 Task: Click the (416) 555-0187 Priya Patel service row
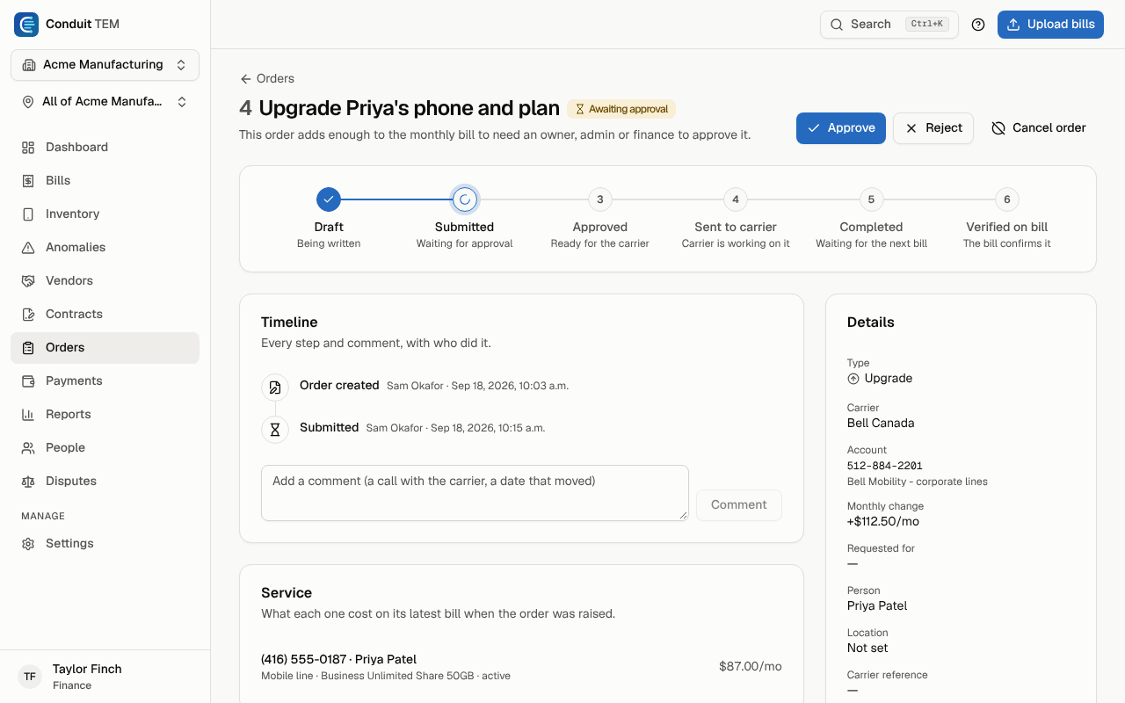coord(521,667)
